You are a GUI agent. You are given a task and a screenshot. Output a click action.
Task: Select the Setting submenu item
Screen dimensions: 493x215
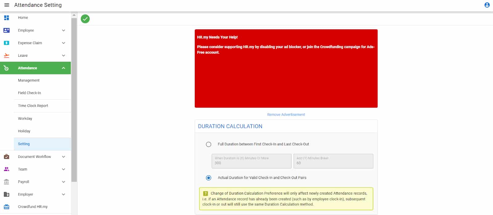pos(42,144)
